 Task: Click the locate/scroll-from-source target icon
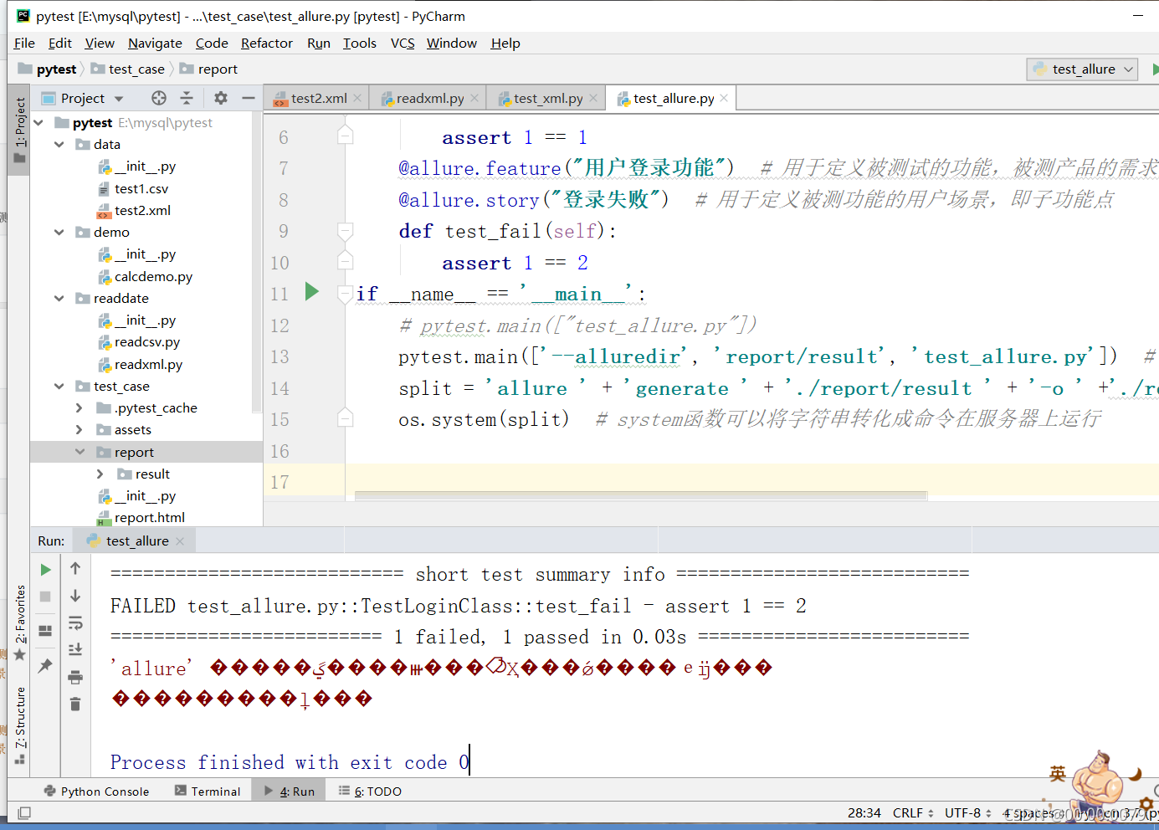159,98
